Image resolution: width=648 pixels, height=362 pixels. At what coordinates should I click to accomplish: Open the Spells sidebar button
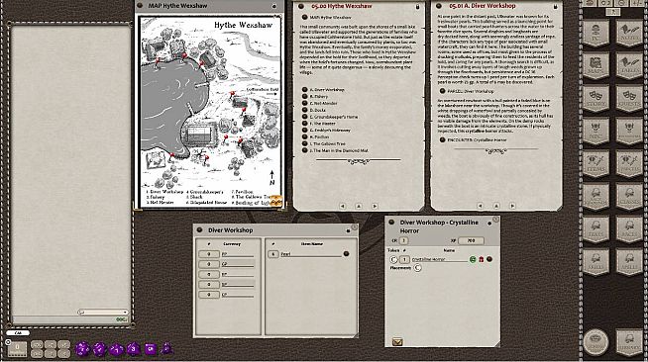click(629, 262)
